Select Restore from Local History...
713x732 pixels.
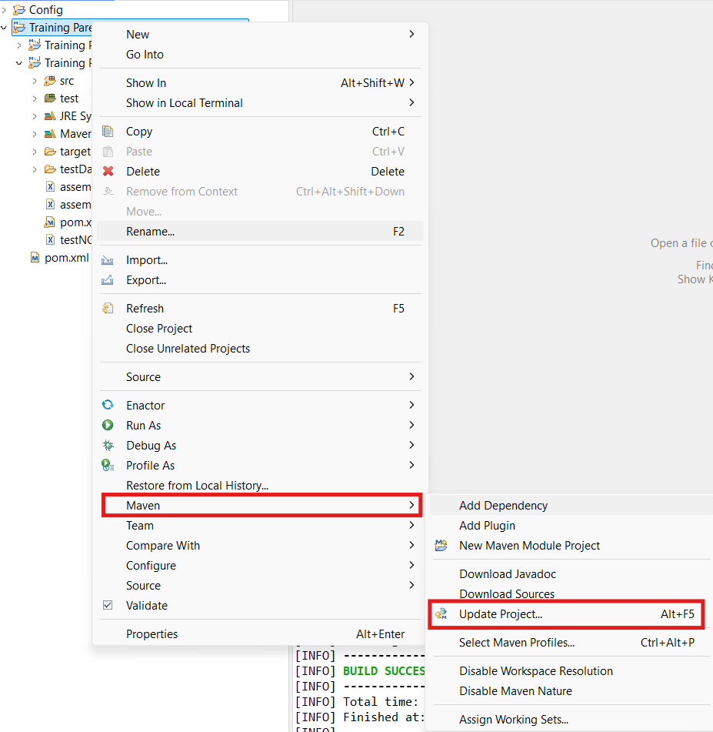pyautogui.click(x=261, y=486)
